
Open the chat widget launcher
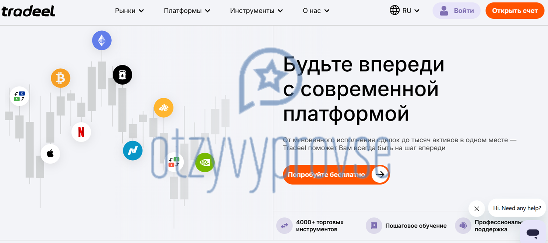click(533, 232)
